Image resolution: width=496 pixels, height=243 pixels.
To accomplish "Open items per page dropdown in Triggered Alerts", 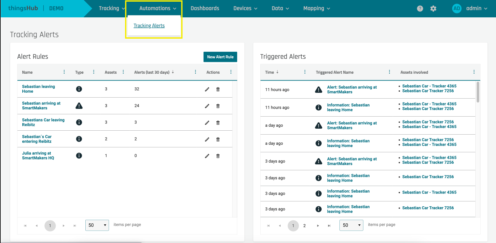I will [351, 225].
